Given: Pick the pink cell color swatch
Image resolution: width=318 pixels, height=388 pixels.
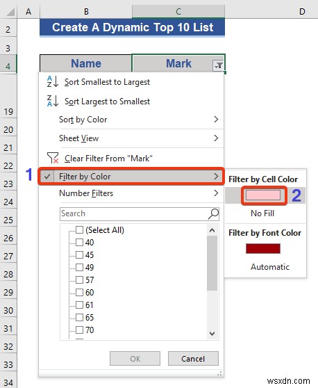Looking at the screenshot, I should pos(263,195).
